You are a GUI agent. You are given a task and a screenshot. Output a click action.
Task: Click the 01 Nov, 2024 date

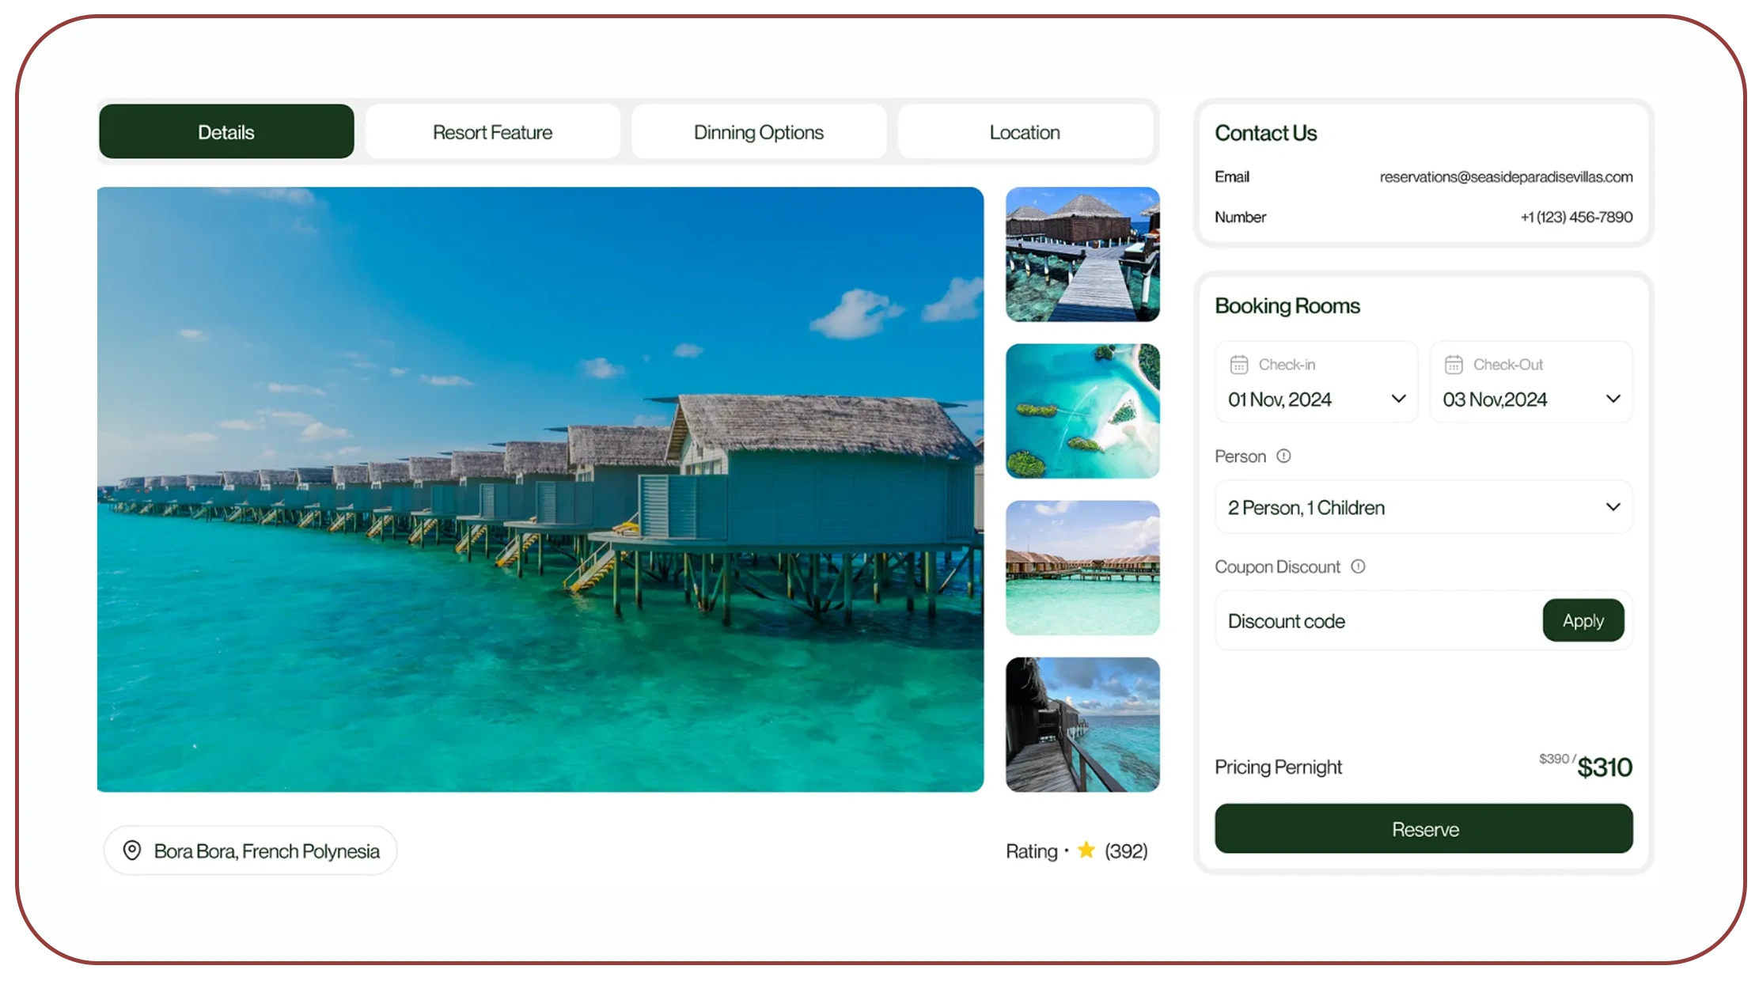tap(1279, 400)
